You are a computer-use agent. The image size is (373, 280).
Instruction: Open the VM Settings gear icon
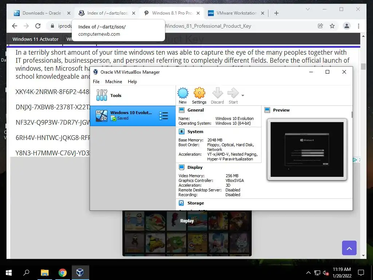tap(199, 96)
